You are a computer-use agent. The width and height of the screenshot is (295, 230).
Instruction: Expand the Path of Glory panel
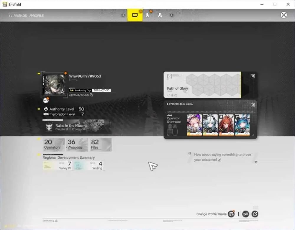coord(253,76)
